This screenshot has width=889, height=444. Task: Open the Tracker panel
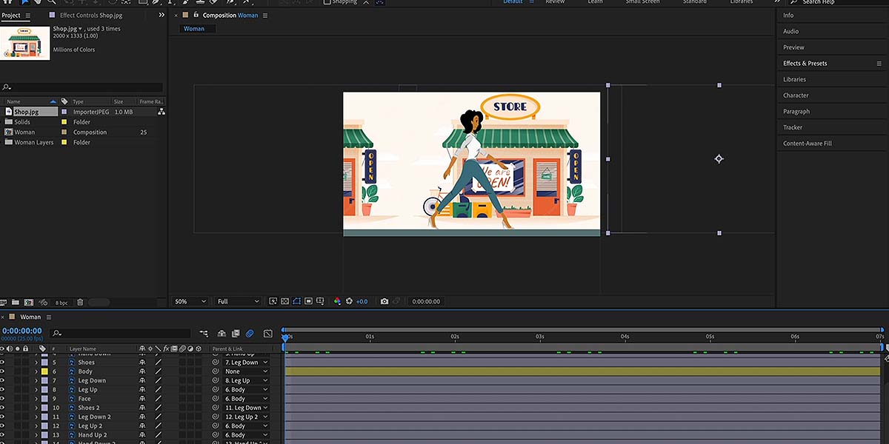click(793, 127)
